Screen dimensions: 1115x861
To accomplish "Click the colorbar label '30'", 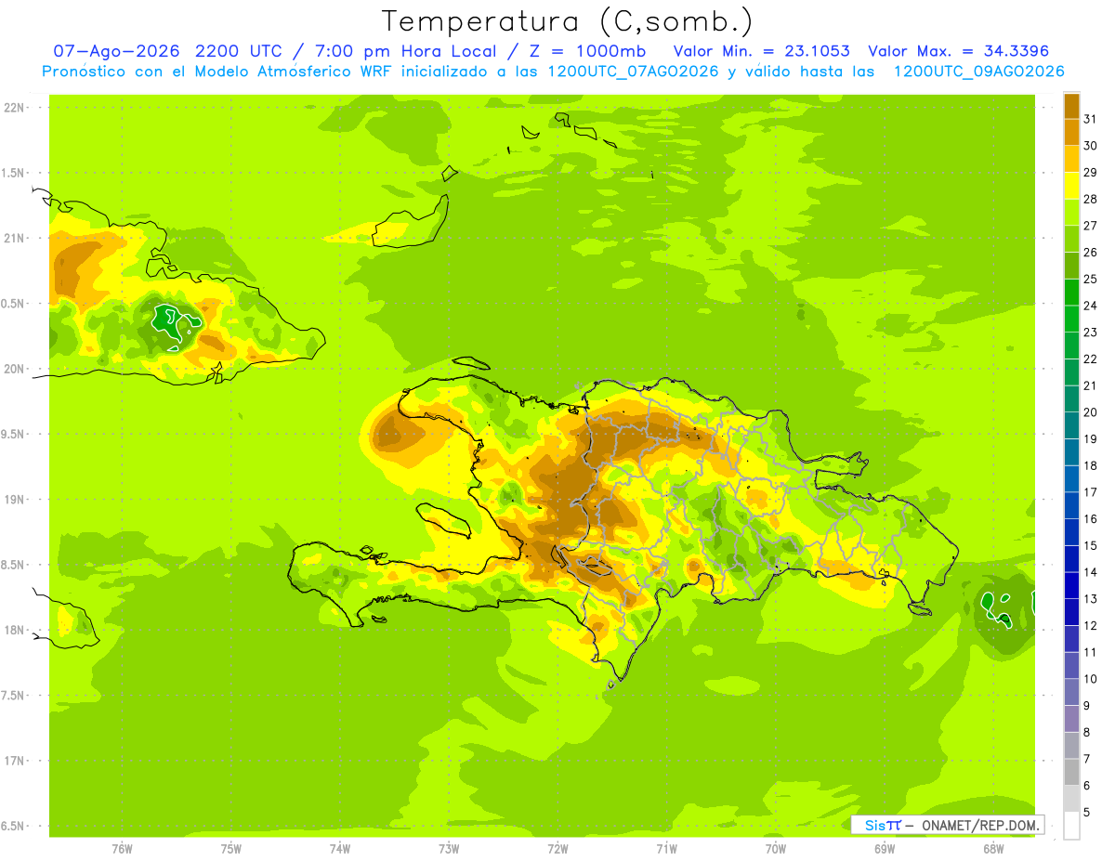I will pos(1091,146).
